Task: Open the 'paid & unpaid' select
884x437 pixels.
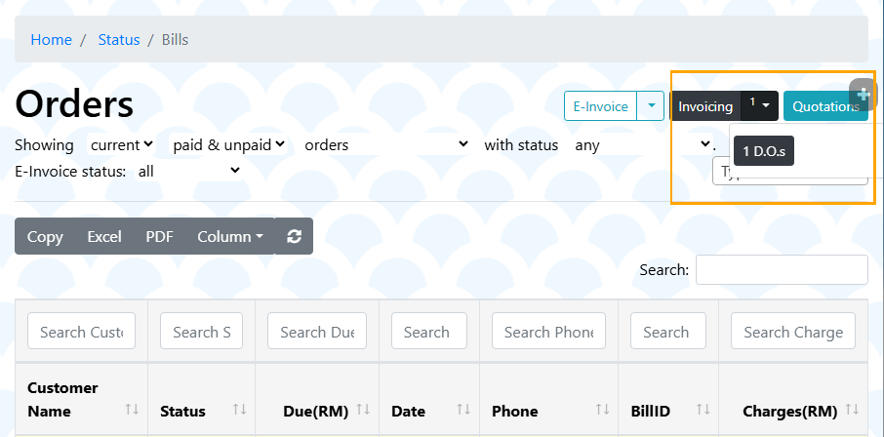Action: (x=228, y=145)
